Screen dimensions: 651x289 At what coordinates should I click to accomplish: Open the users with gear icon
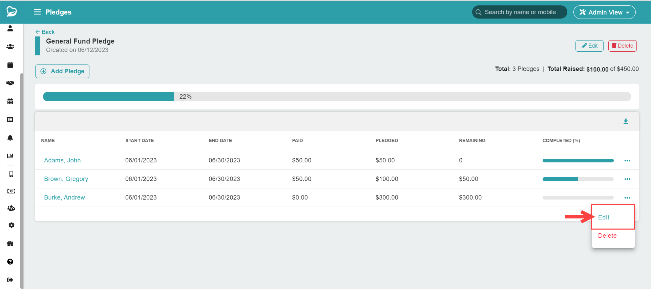(11, 208)
